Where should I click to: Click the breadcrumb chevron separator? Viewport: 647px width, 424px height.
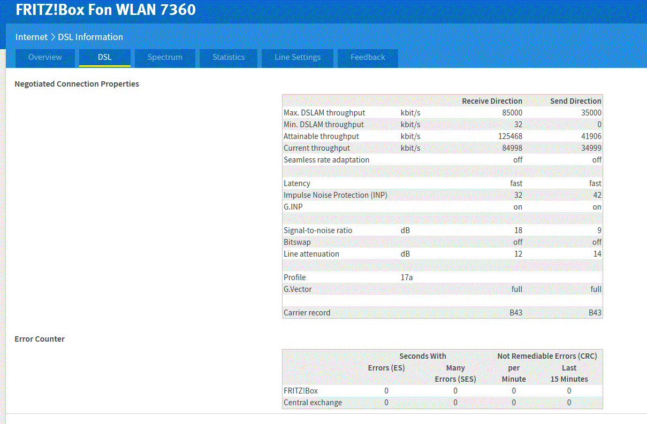tap(53, 37)
